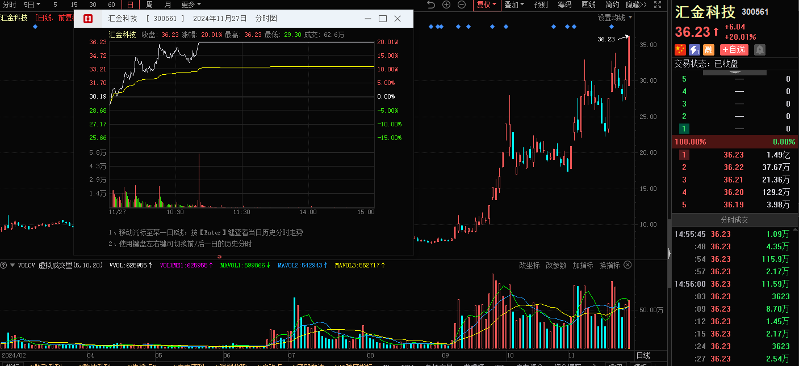Click the +自选 add to watchlist button
This screenshot has height=366, width=799.
(x=734, y=50)
